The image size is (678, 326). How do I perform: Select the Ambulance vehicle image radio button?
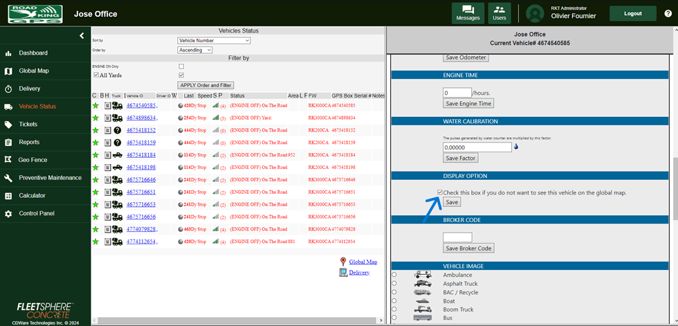394,275
